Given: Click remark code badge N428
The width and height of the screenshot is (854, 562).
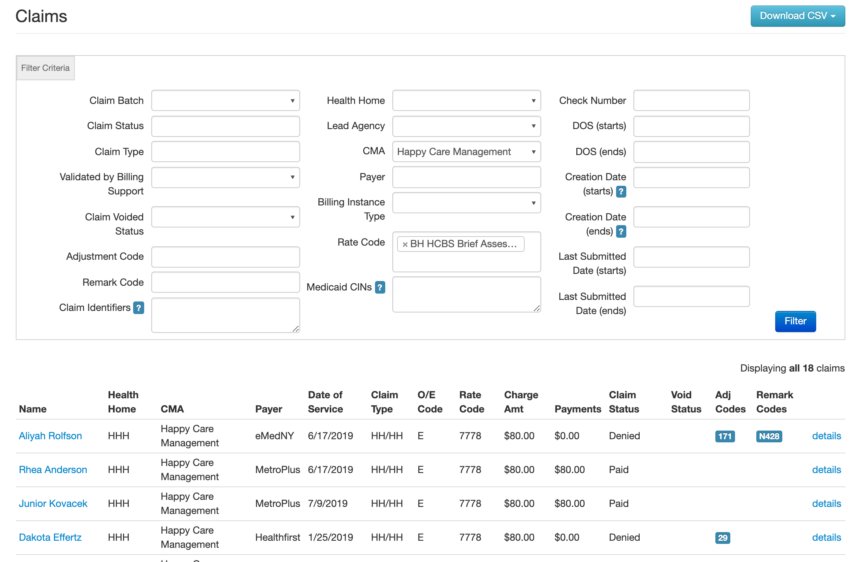Looking at the screenshot, I should click(x=769, y=436).
